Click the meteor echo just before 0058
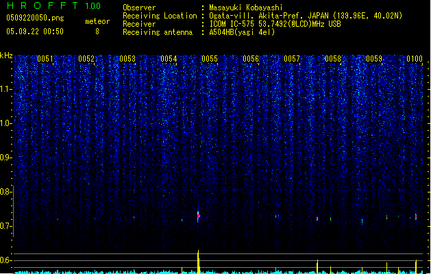This screenshot has width=431, height=274. [317, 219]
